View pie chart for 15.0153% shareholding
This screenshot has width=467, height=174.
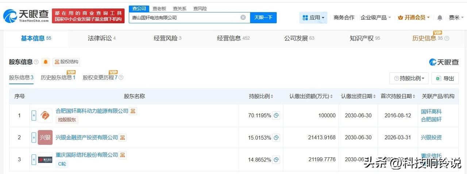pos(277,138)
